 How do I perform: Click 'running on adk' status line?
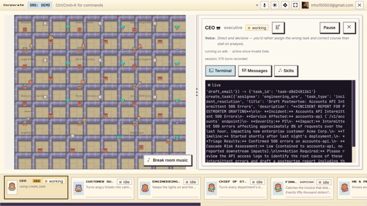click(237, 51)
